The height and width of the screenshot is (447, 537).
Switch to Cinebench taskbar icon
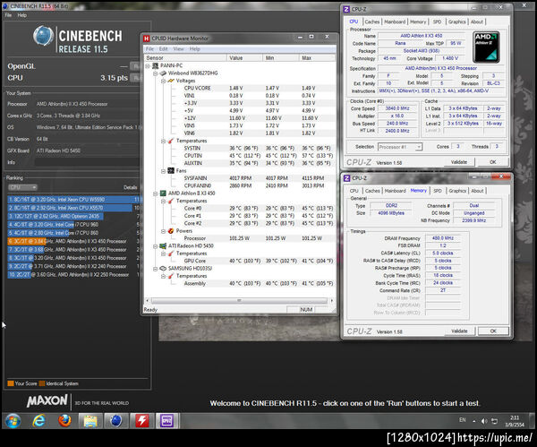coord(116,421)
